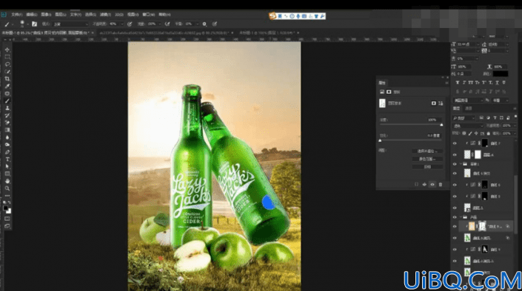Click the Faux Bold icon in Character panel

(458, 83)
